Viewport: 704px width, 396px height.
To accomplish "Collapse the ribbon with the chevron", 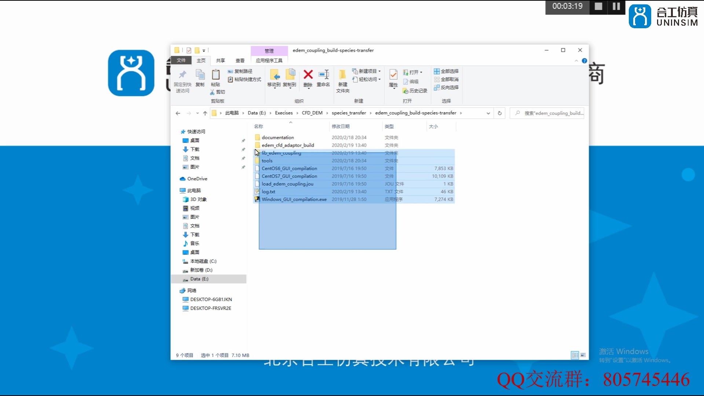I will click(576, 61).
